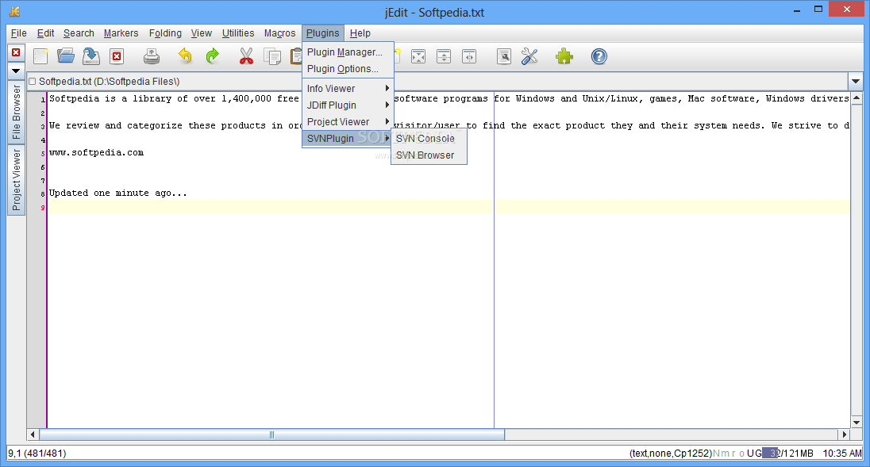Create a new file with toolbar icon
The image size is (870, 467).
[40, 56]
